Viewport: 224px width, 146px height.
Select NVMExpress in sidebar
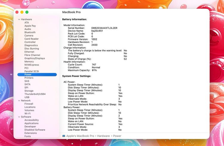click(32, 65)
